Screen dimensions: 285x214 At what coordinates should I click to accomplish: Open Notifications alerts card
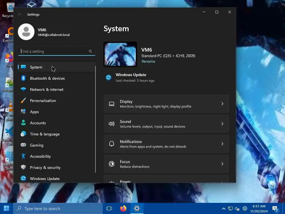click(166, 144)
